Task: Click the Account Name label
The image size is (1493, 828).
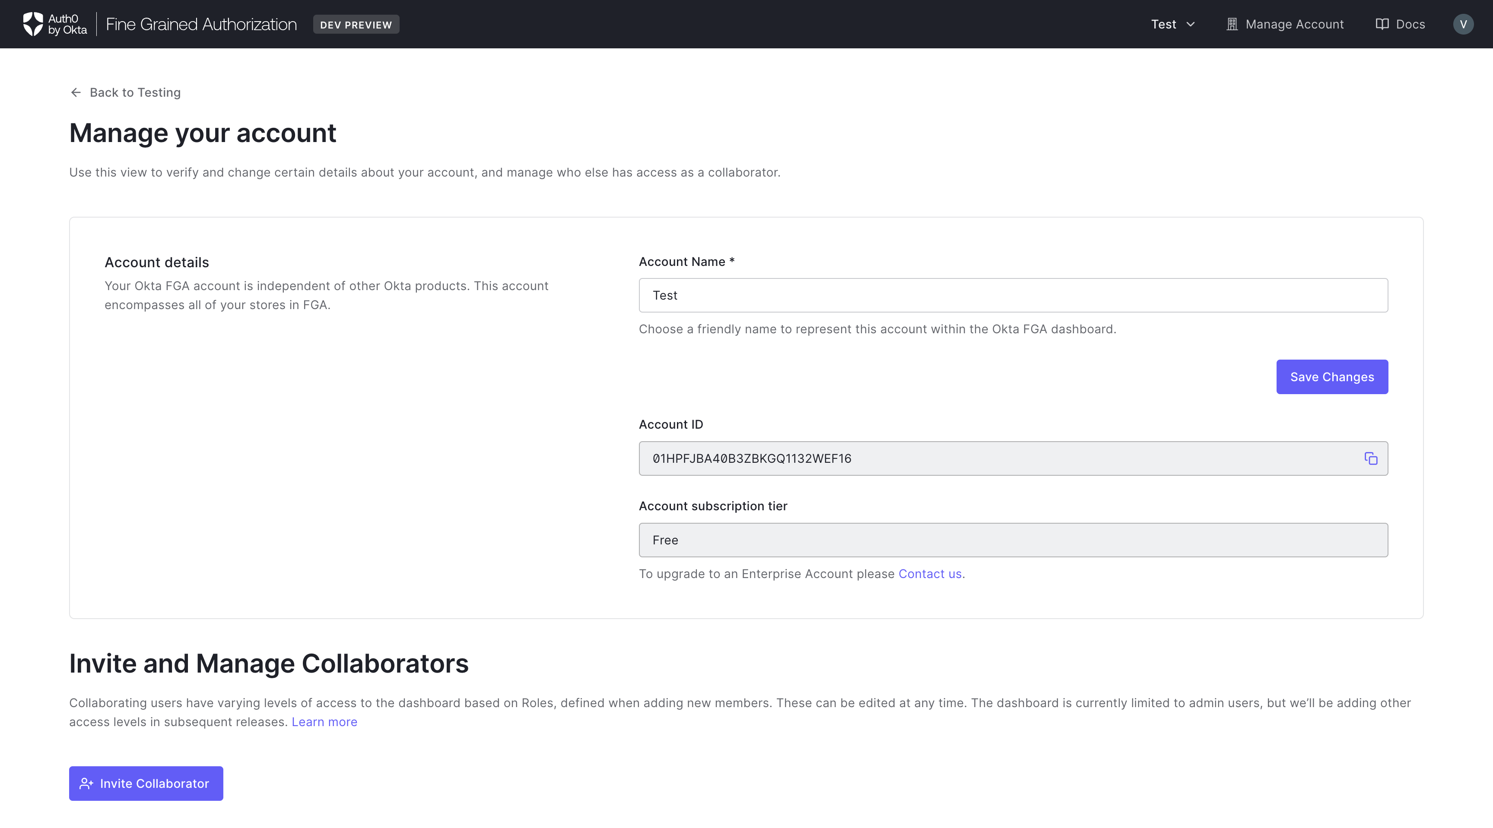Action: (687, 262)
